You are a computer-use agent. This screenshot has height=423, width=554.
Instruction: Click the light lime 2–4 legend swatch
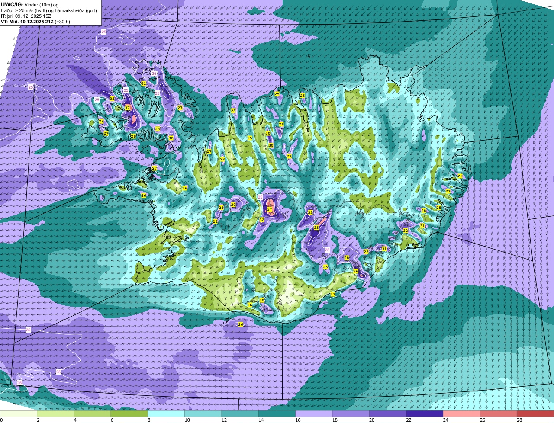(x=55, y=413)
